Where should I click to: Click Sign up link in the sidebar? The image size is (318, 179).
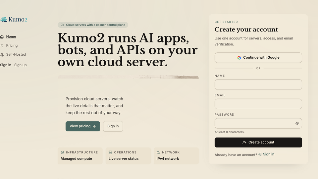[20, 65]
